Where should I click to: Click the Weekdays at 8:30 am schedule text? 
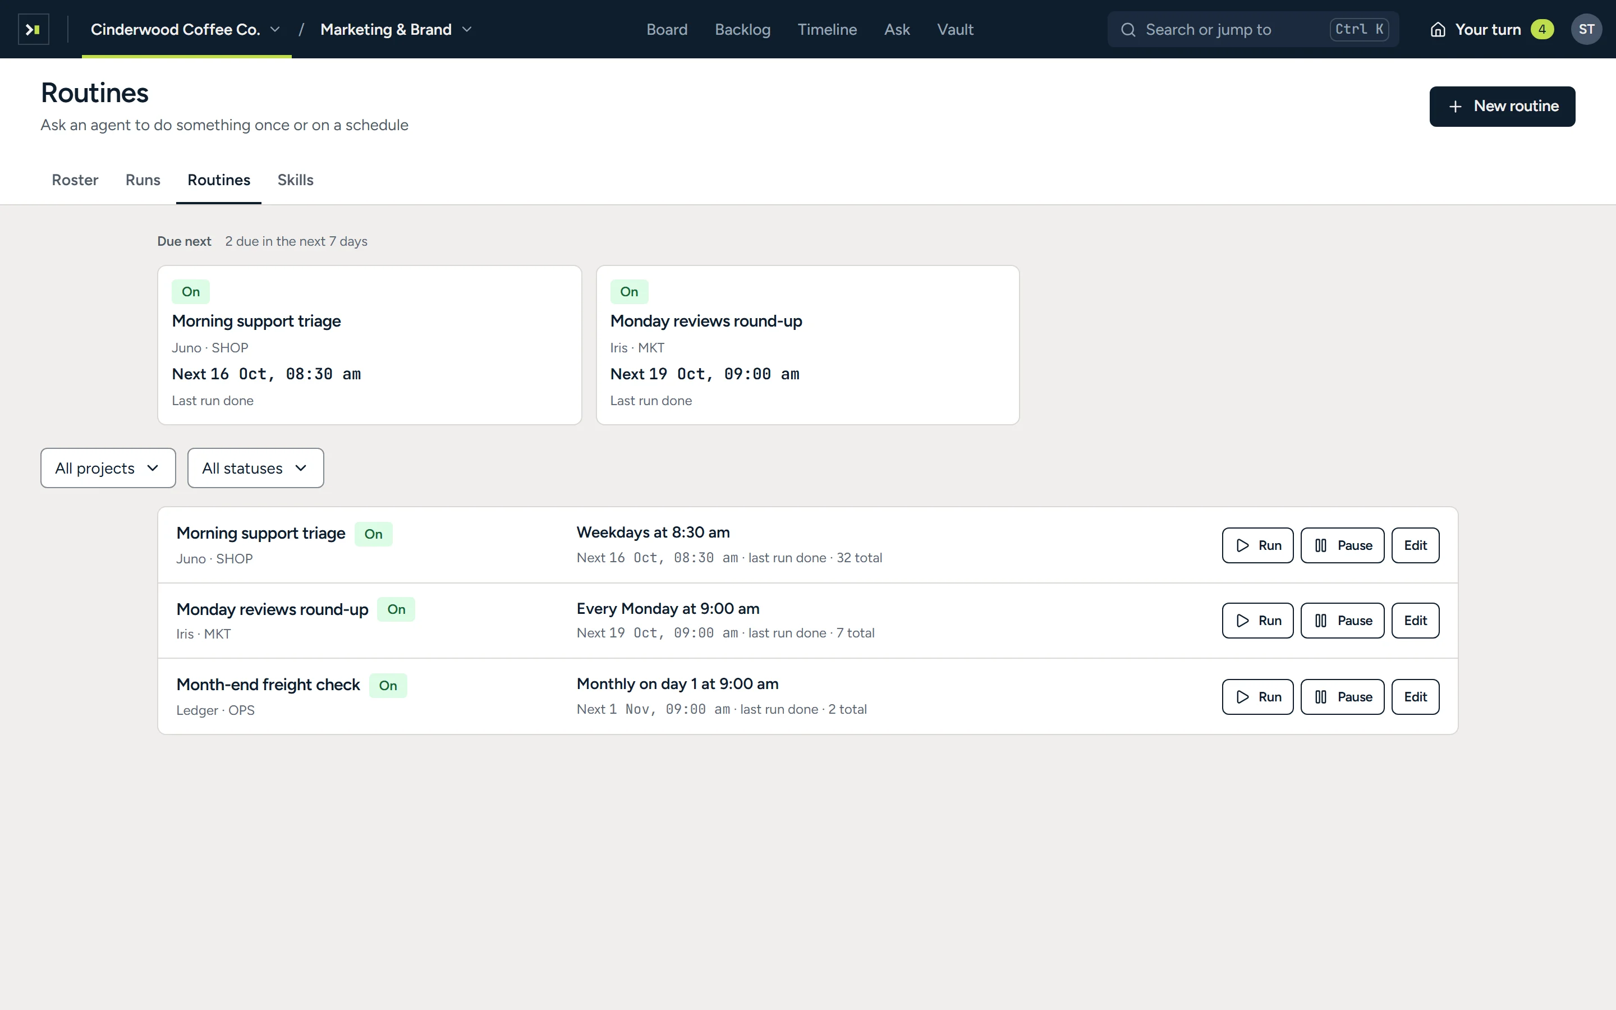point(653,532)
